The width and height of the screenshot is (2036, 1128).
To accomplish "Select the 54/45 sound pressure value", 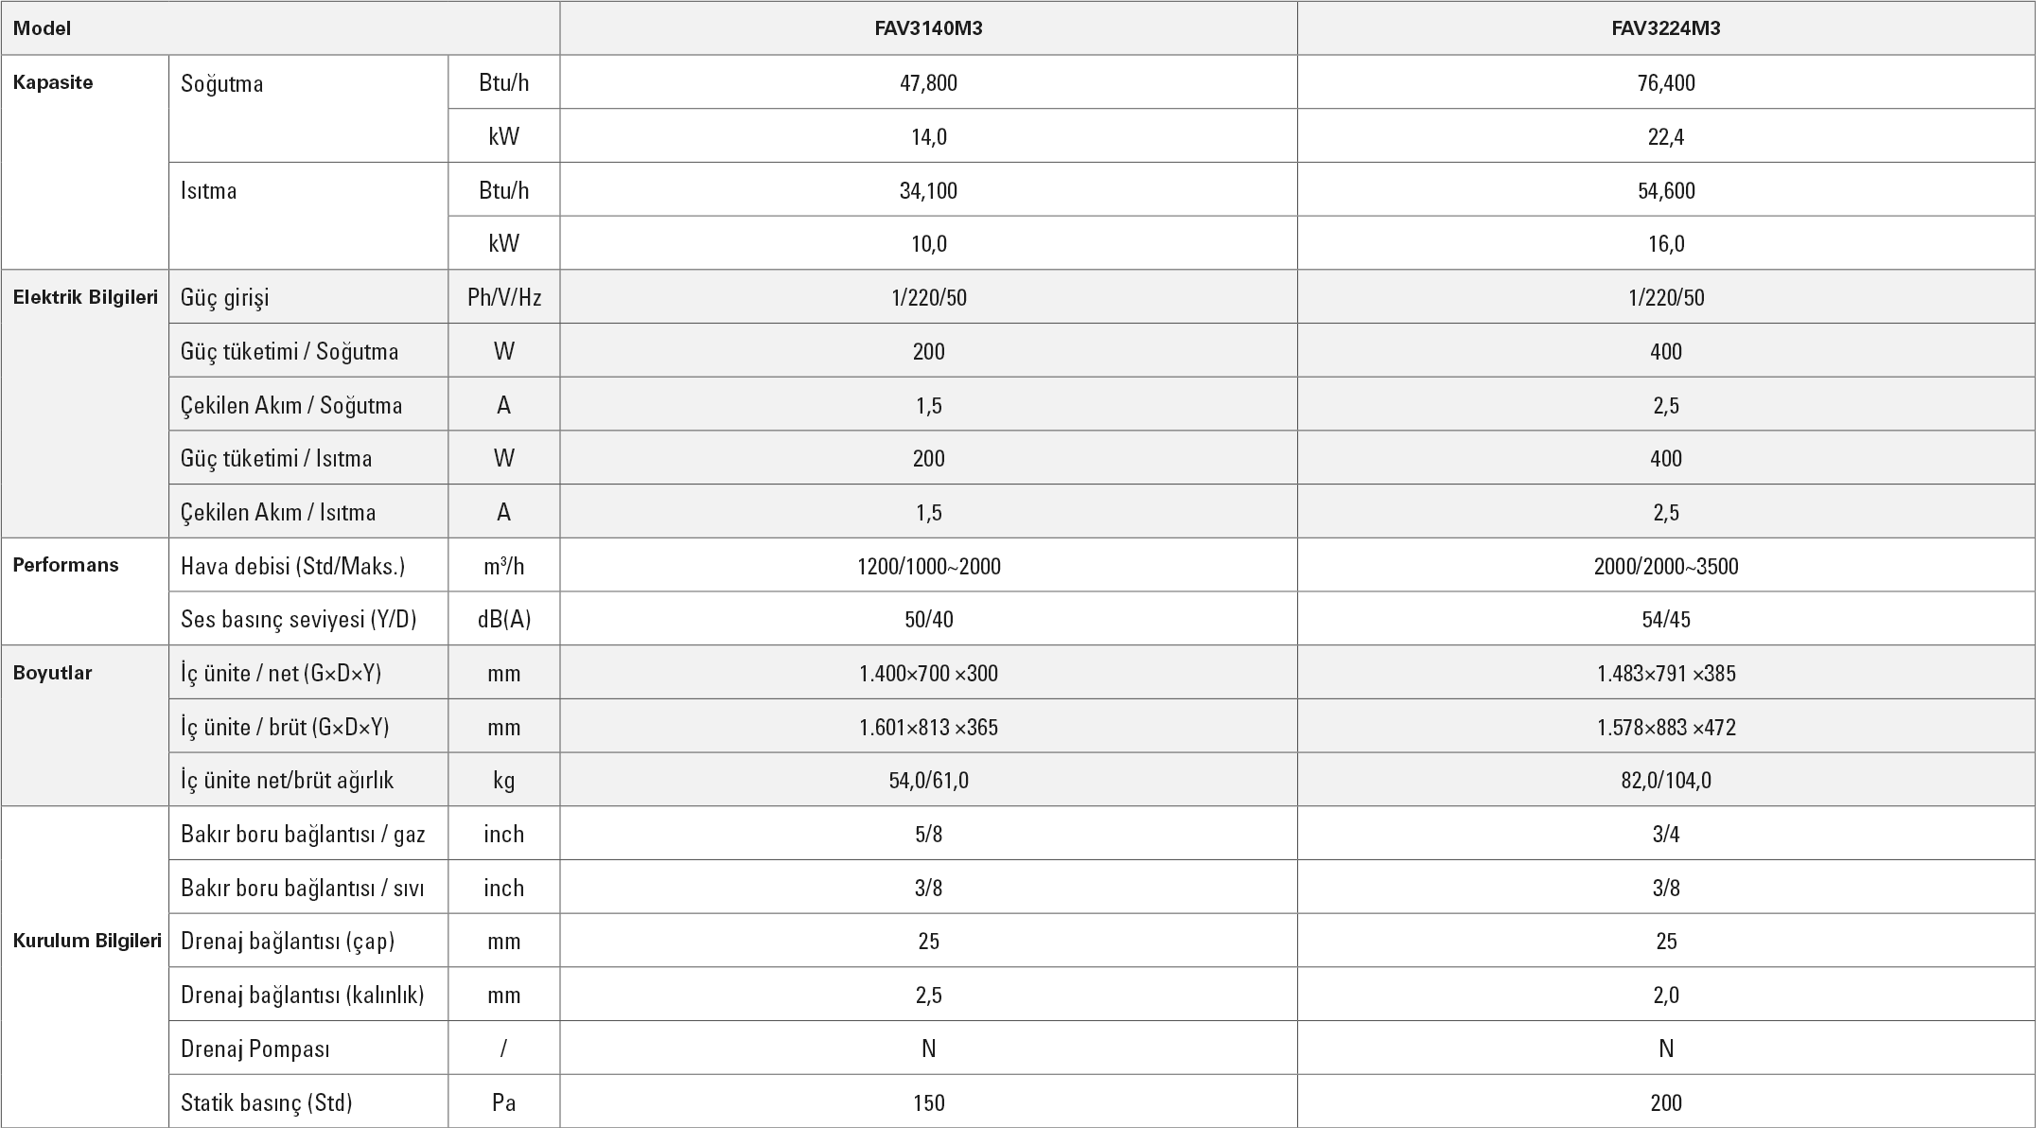I will (1665, 620).
